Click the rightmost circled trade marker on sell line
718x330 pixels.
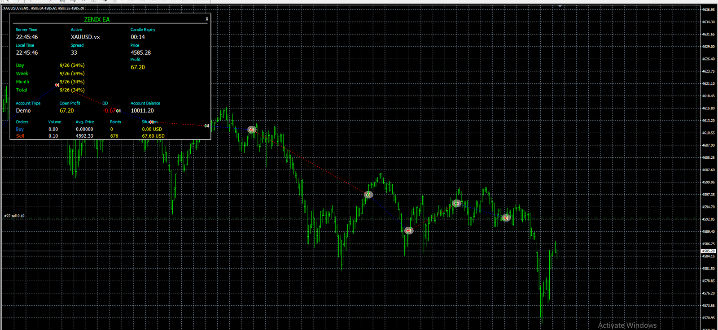506,218
